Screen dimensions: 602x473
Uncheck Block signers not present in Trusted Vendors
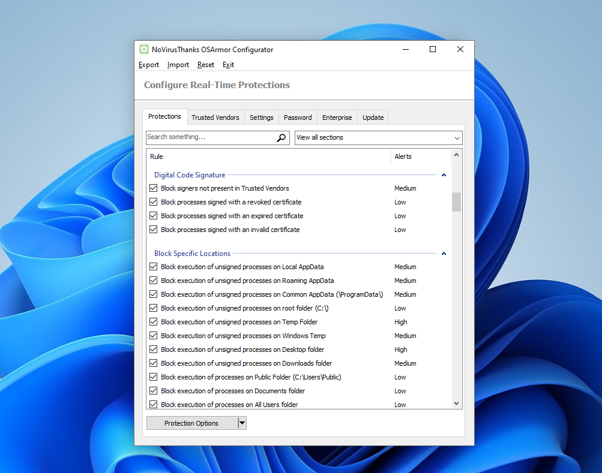coord(153,188)
